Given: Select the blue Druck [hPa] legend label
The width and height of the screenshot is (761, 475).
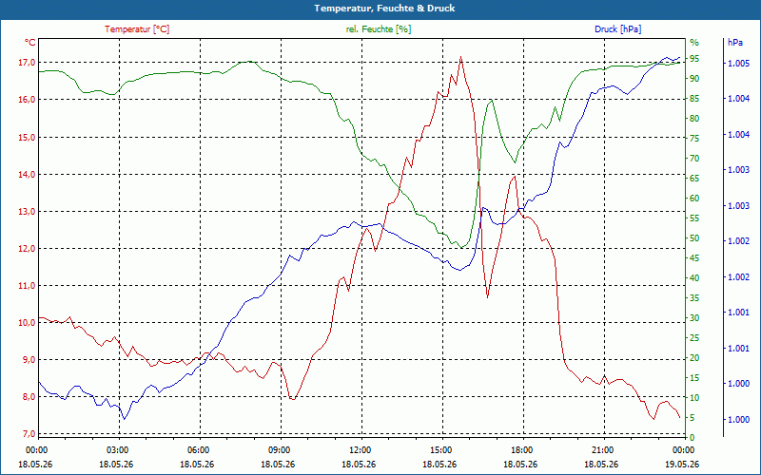Looking at the screenshot, I should tap(617, 29).
